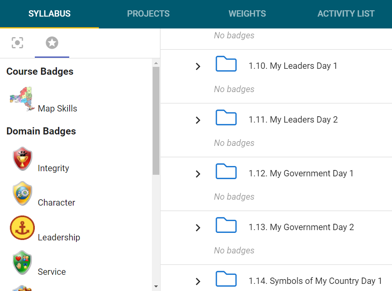Click folder icon for My Leaders Day 1
The height and width of the screenshot is (291, 392).
226,64
